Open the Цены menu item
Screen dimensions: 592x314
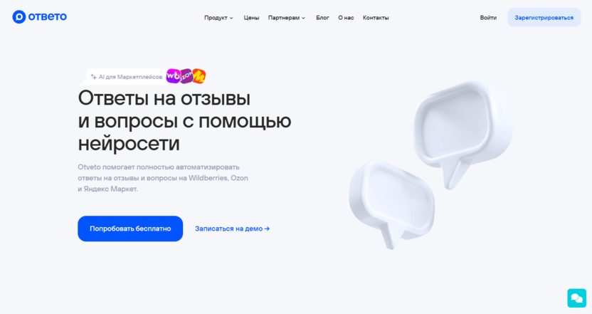(251, 18)
